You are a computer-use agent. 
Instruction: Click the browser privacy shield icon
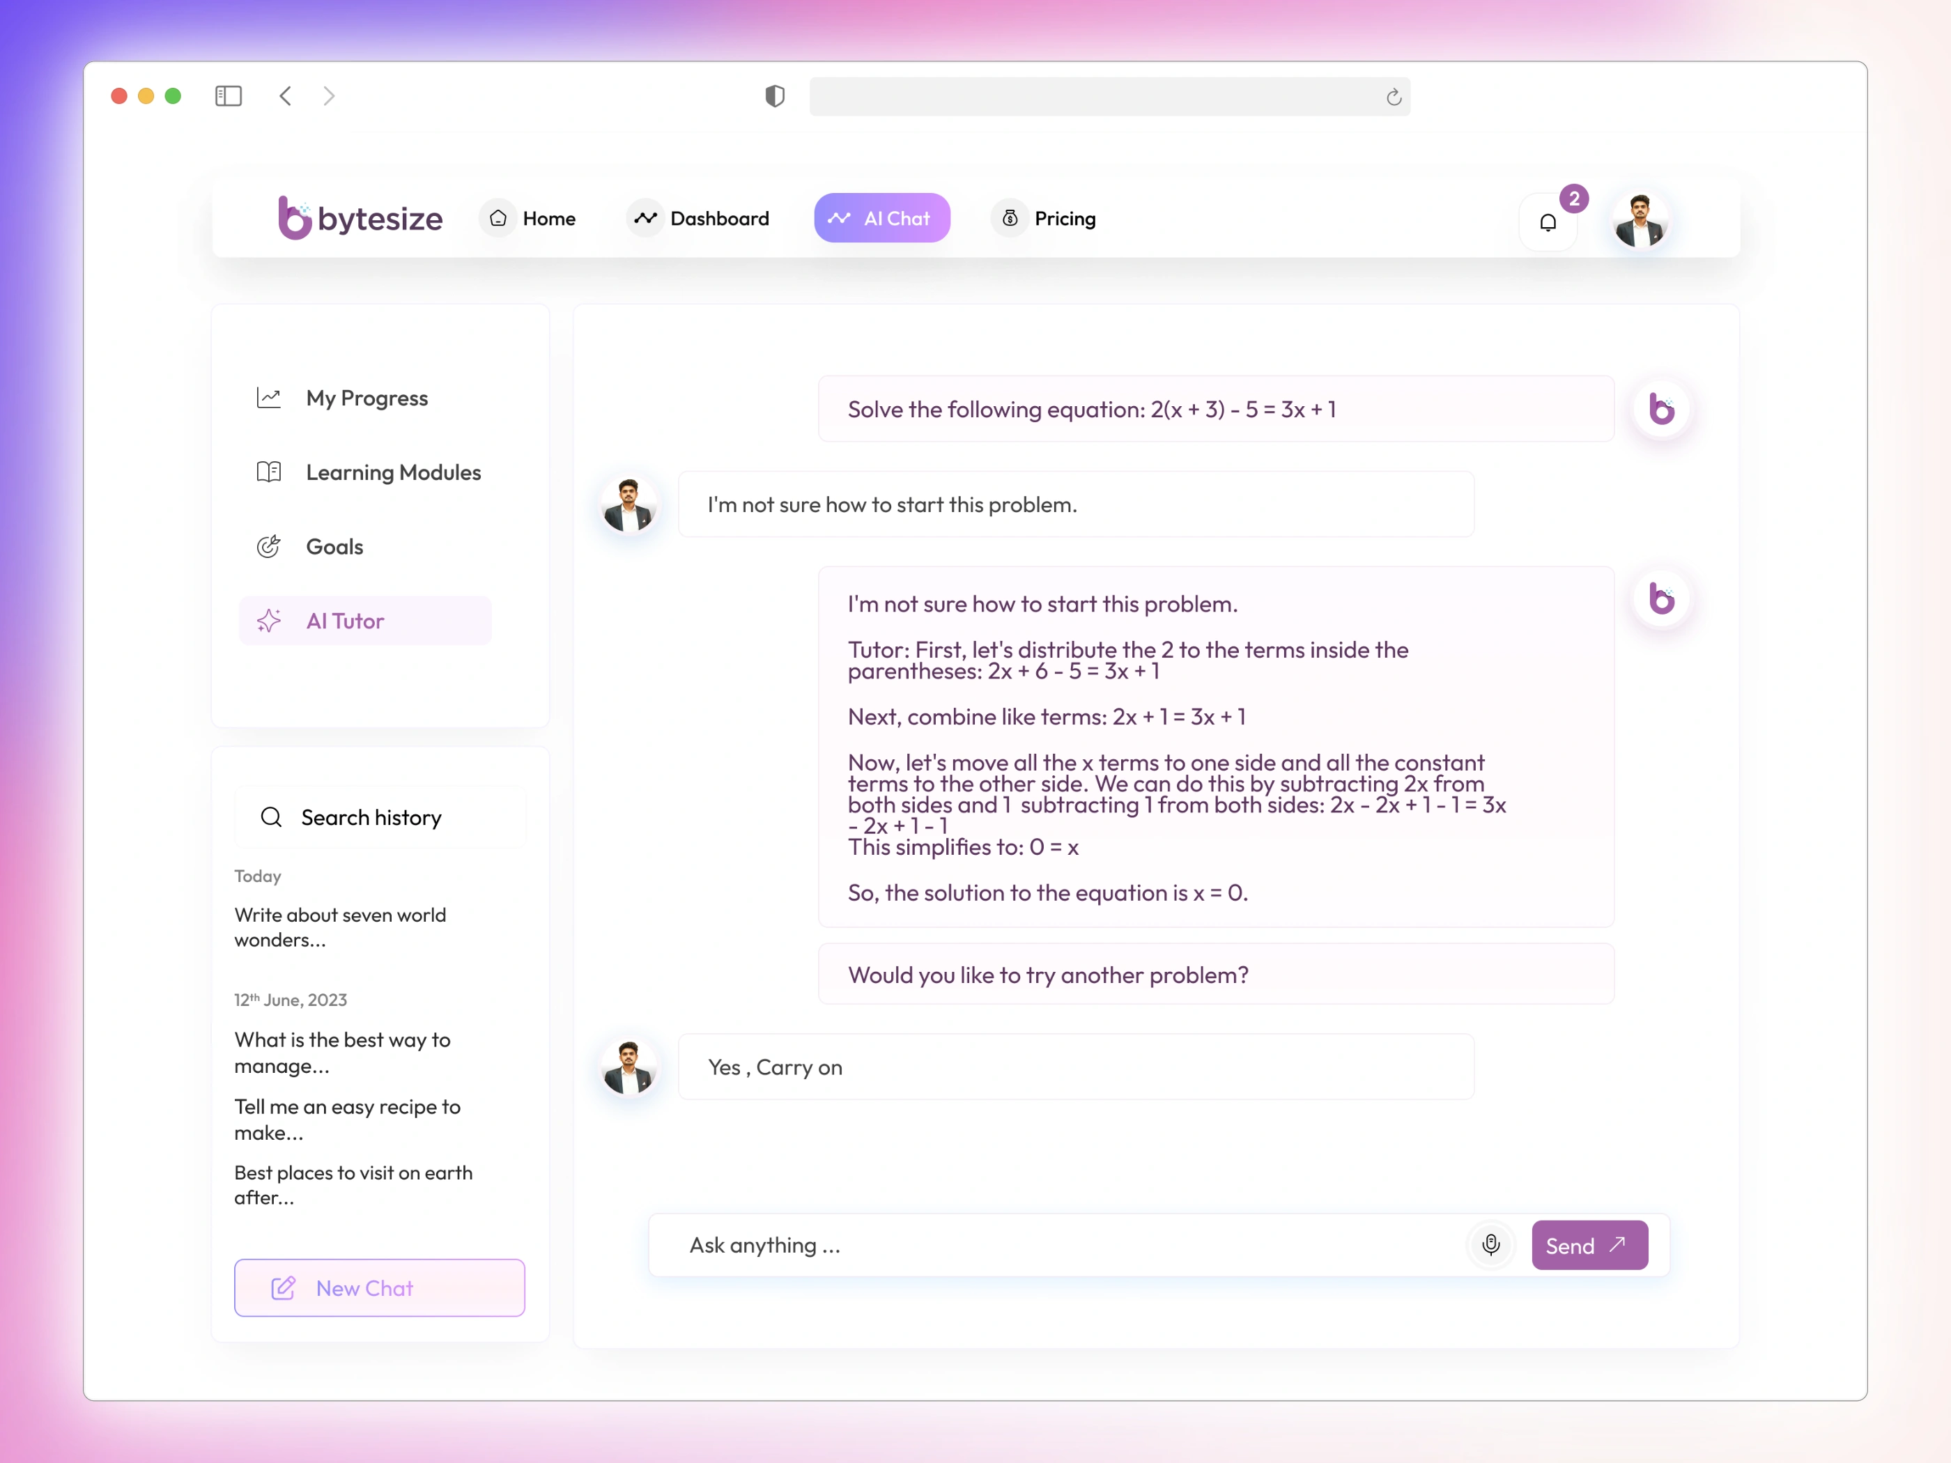(x=774, y=96)
